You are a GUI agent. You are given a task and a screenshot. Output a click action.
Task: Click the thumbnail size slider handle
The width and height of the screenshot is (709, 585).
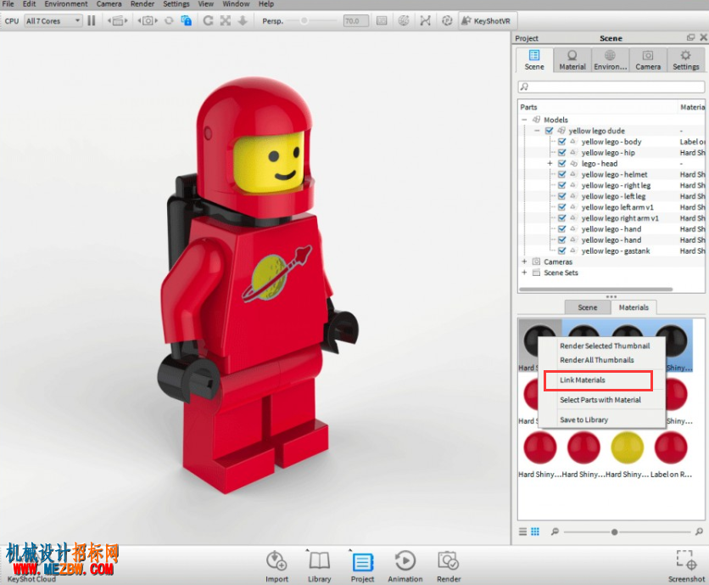(x=614, y=532)
